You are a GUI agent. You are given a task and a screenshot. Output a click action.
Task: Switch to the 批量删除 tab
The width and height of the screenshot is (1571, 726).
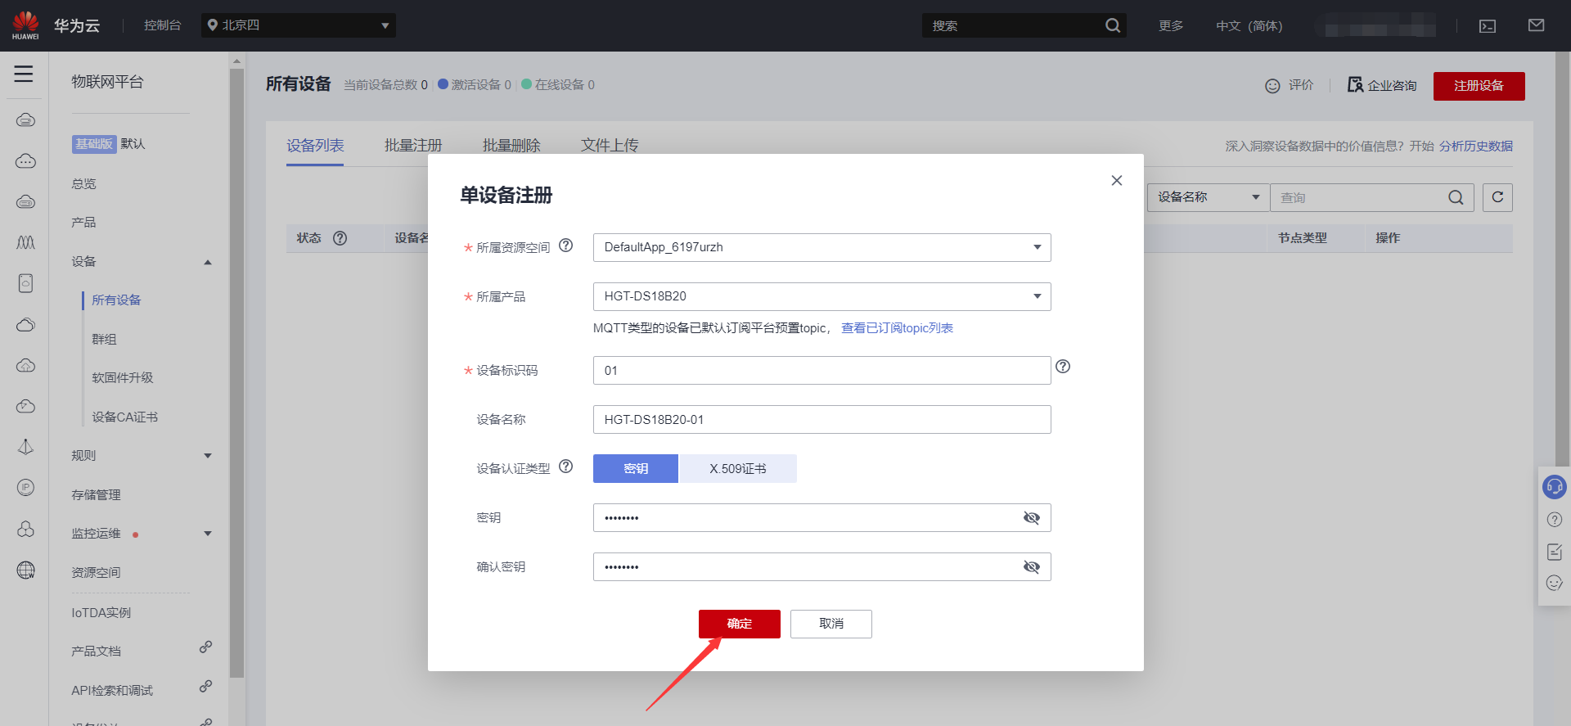tap(511, 145)
